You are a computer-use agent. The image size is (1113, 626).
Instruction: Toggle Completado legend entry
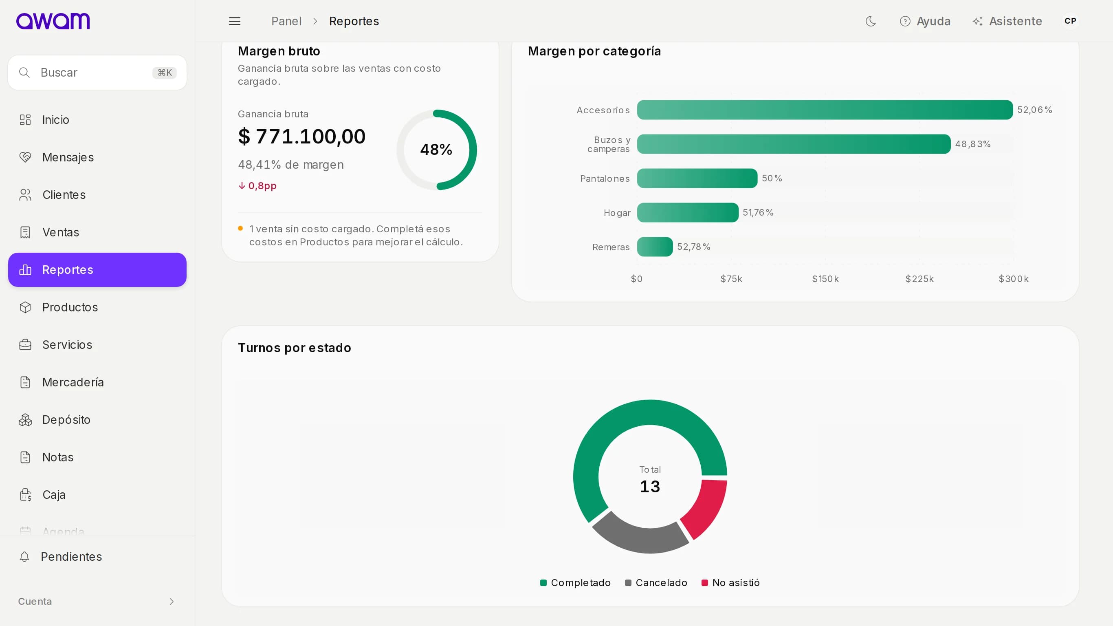click(575, 583)
